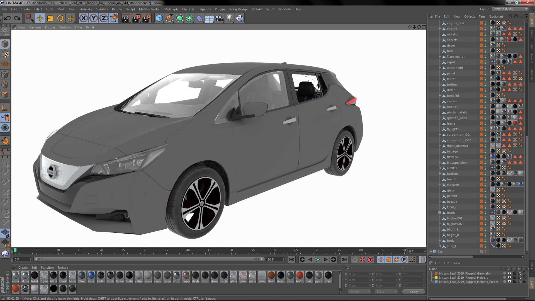Click frame 45 on the timeline
Viewport: 535px width, 301px height.
[x=210, y=250]
